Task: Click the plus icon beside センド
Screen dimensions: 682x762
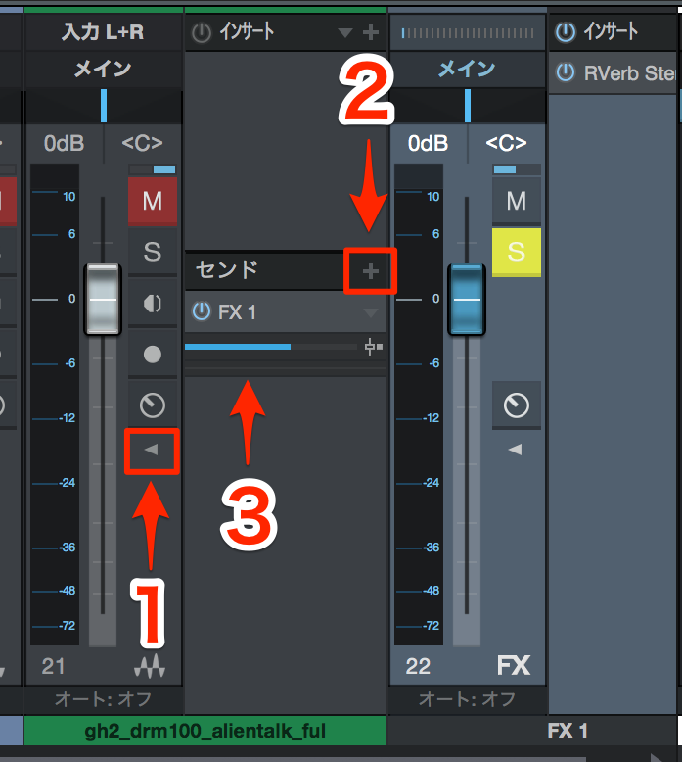Action: (x=371, y=271)
